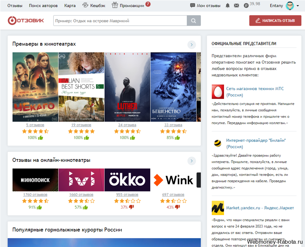Open the 33 отзыва link
Image resolution: width=305 pixels, height=247 pixels.
click(173, 125)
